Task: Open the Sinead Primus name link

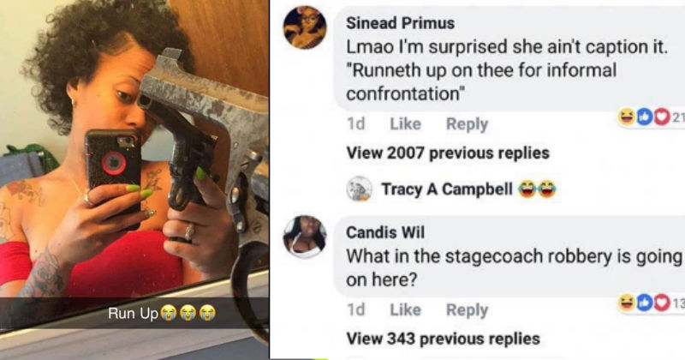Action: click(400, 23)
